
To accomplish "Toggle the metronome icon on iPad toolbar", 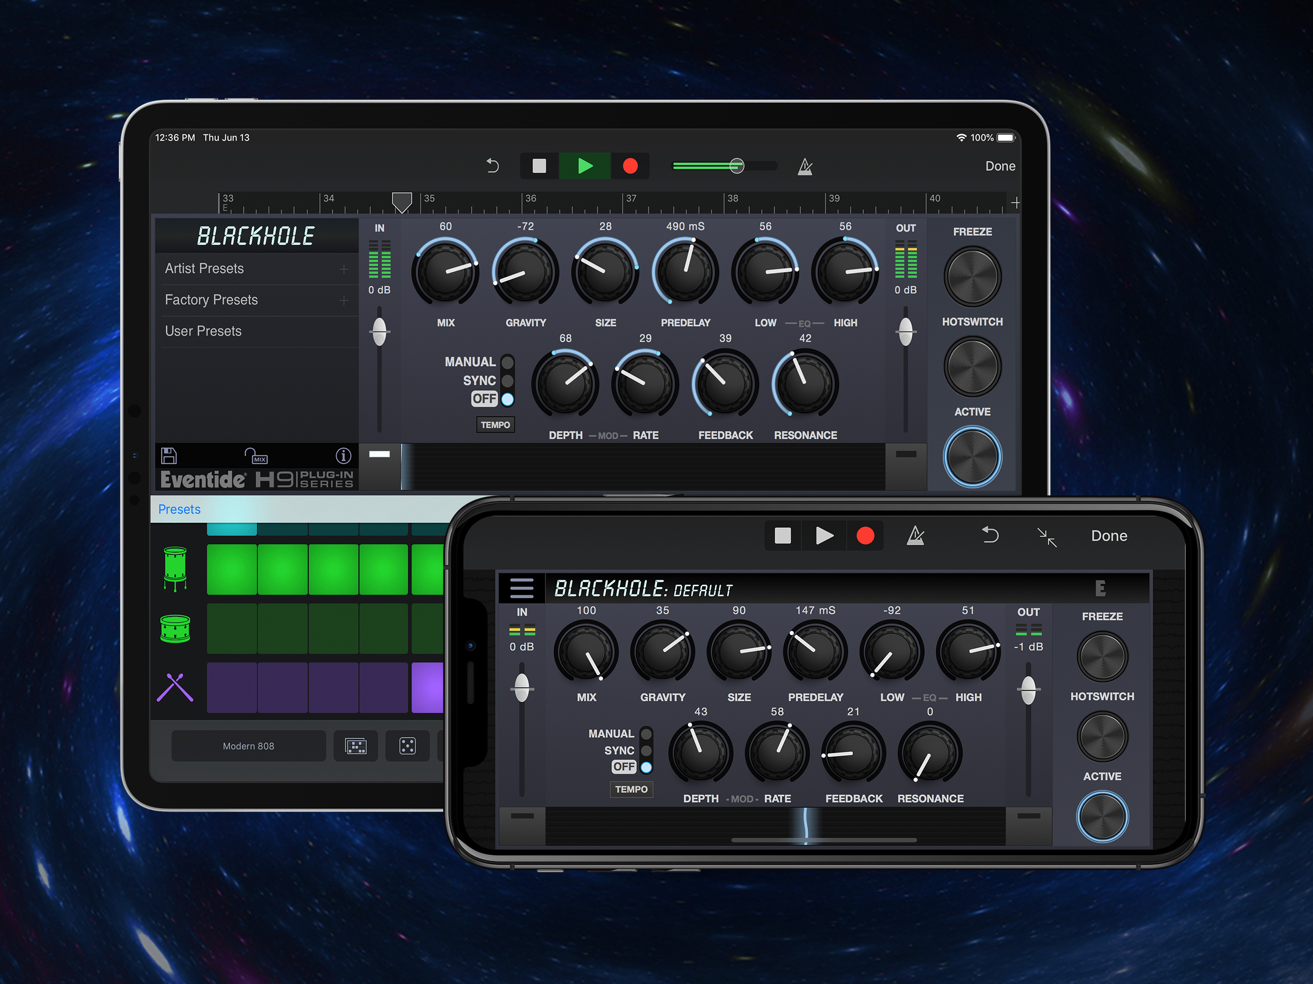I will pyautogui.click(x=805, y=167).
